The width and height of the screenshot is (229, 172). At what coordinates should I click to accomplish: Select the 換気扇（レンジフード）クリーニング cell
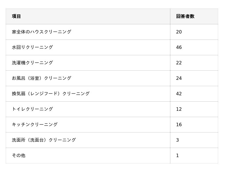pos(51,94)
